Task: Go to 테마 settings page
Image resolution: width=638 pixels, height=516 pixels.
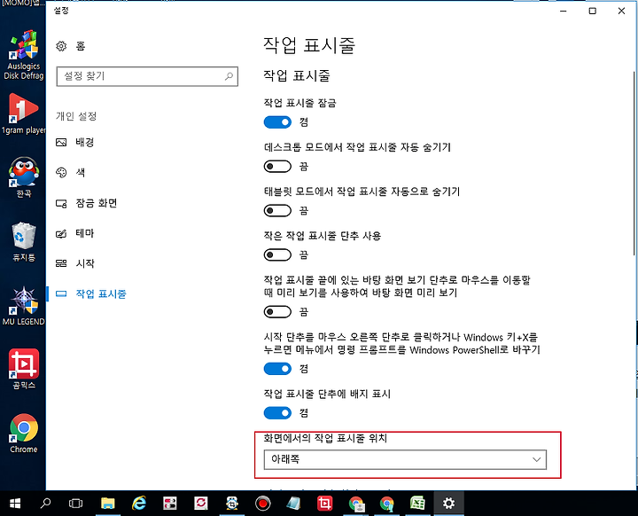Action: pos(85,233)
